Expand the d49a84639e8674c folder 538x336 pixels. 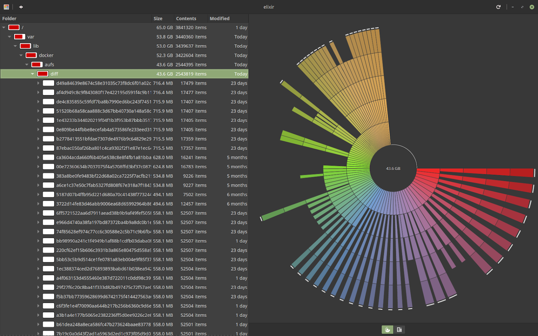pos(38,83)
